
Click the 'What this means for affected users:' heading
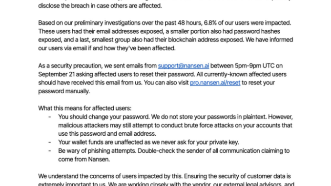click(84, 108)
